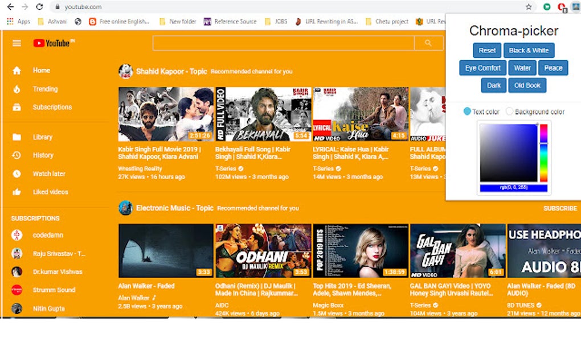Open the Watch later playlist

coord(48,174)
